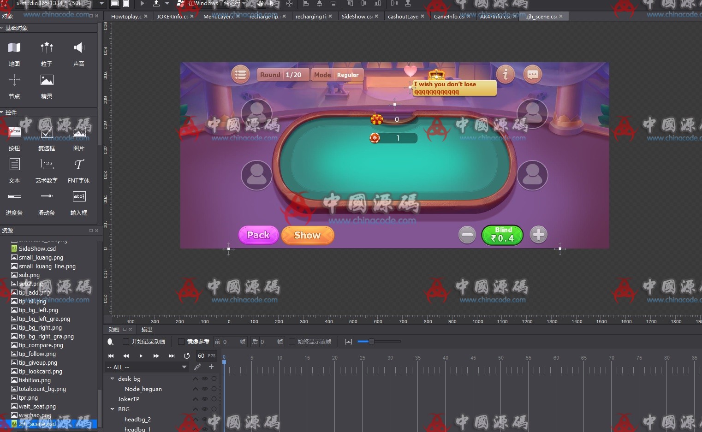The image size is (702, 432).
Task: Enable the 镜像参考 checkbox
Action: (x=181, y=342)
